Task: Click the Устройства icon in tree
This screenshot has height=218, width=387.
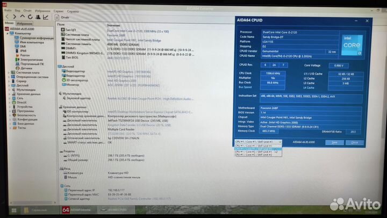Action: 14,107
